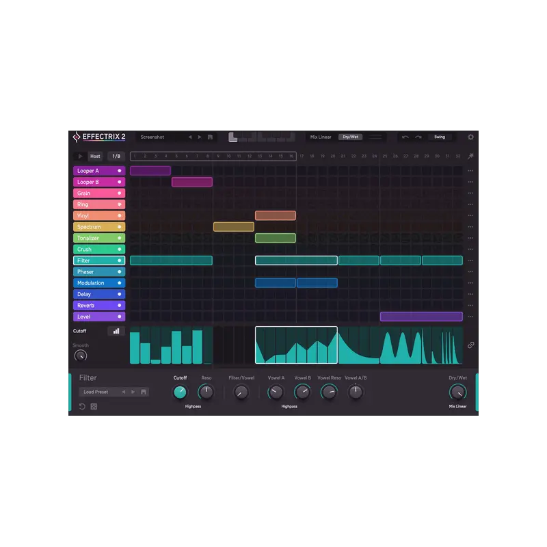Open Mix Linear selector under Dry/Wet knob

click(x=457, y=406)
